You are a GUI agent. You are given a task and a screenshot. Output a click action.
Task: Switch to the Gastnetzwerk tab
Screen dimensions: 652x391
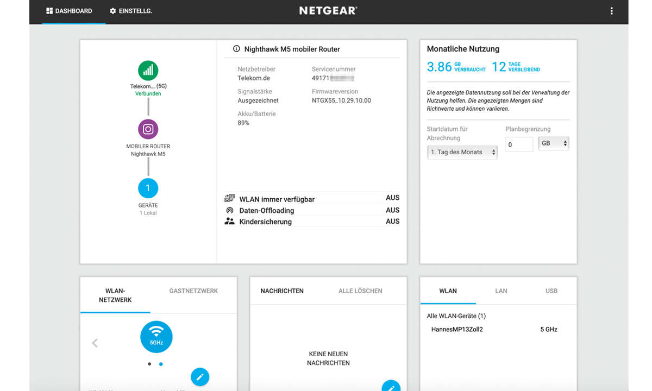point(193,291)
